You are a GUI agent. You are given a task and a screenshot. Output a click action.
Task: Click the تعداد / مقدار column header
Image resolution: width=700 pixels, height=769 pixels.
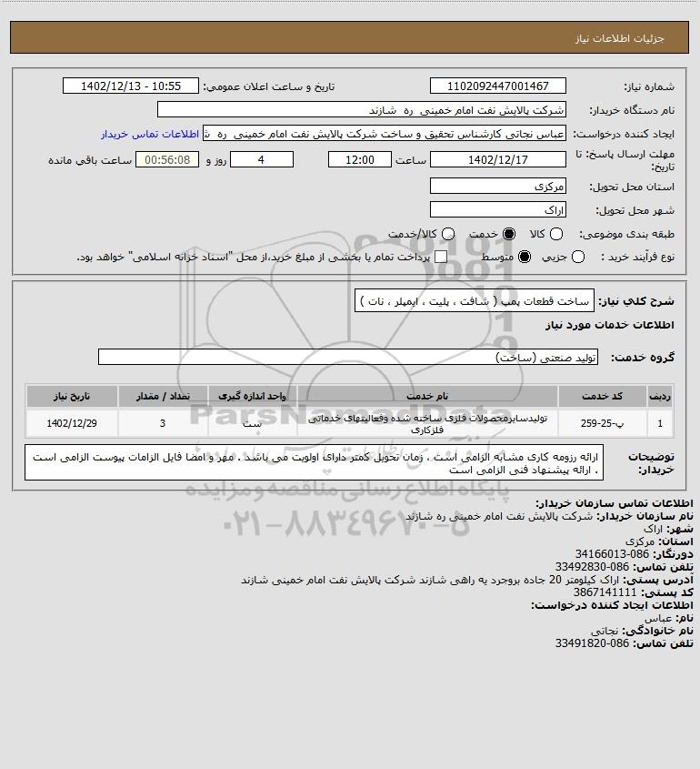click(x=163, y=396)
